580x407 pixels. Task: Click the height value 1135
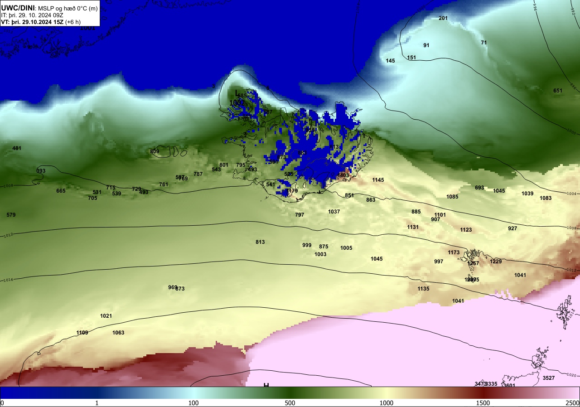pos(423,289)
